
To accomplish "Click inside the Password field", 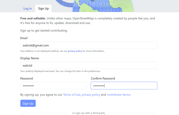I will (53, 86).
